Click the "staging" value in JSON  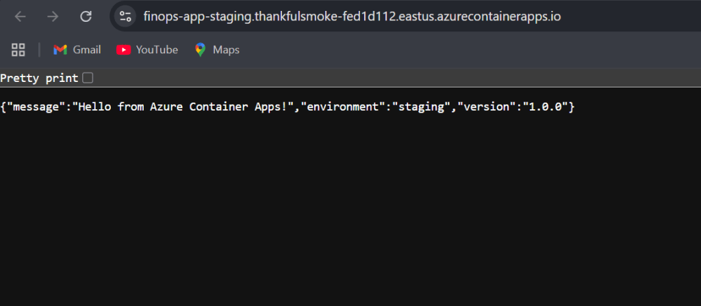(x=418, y=107)
